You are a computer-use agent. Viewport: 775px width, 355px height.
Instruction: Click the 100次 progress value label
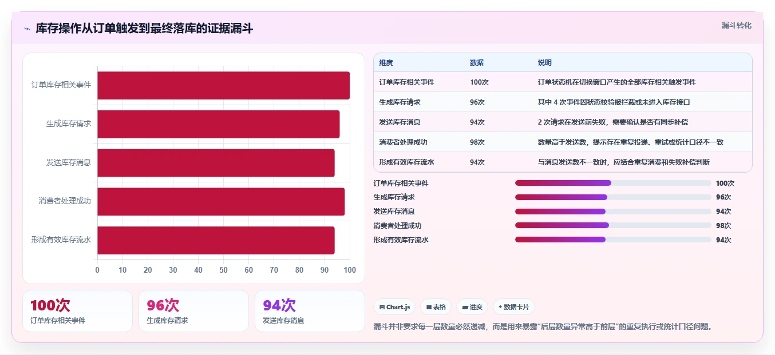[725, 184]
